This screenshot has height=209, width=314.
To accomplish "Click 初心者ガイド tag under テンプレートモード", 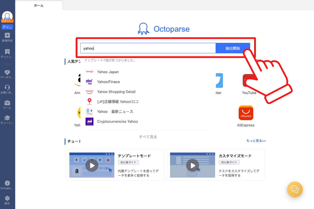I will click(128, 162).
